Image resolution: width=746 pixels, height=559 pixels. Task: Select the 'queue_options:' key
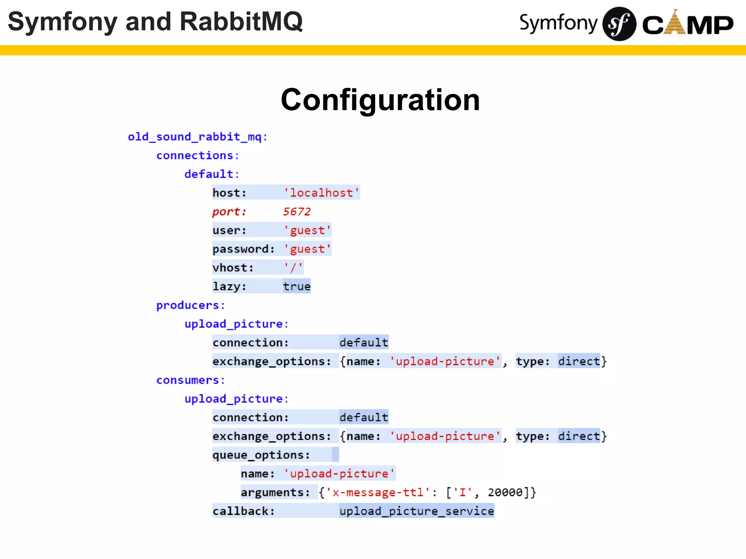(261, 455)
